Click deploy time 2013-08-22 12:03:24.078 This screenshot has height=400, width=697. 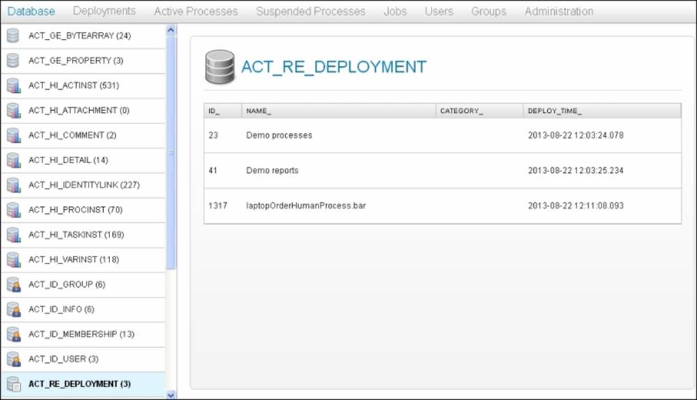576,135
